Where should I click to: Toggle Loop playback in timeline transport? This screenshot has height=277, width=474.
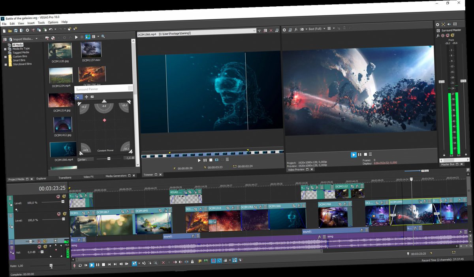(80, 265)
